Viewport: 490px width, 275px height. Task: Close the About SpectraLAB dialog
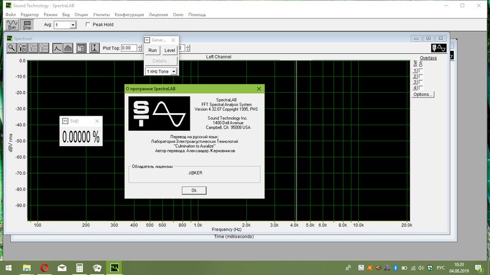(x=258, y=89)
